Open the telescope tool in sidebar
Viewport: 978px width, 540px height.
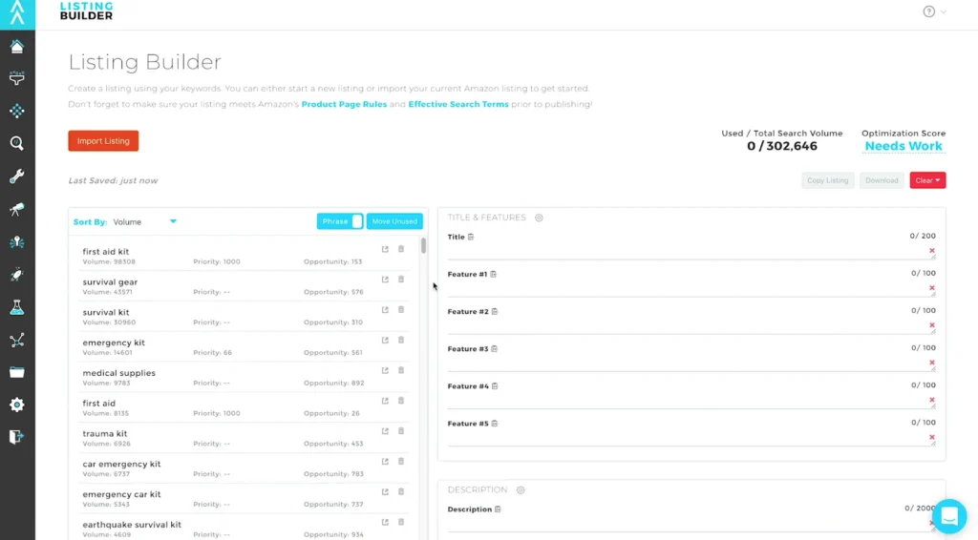[17, 209]
